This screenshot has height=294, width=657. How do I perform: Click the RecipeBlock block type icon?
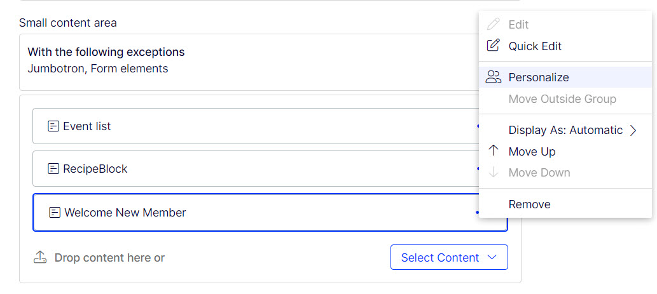53,168
